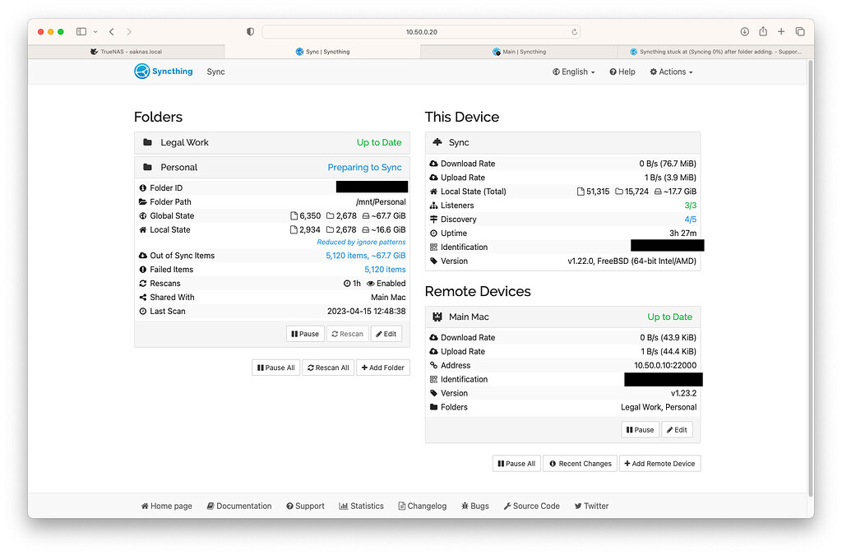Click the Rescan All button

tap(327, 368)
